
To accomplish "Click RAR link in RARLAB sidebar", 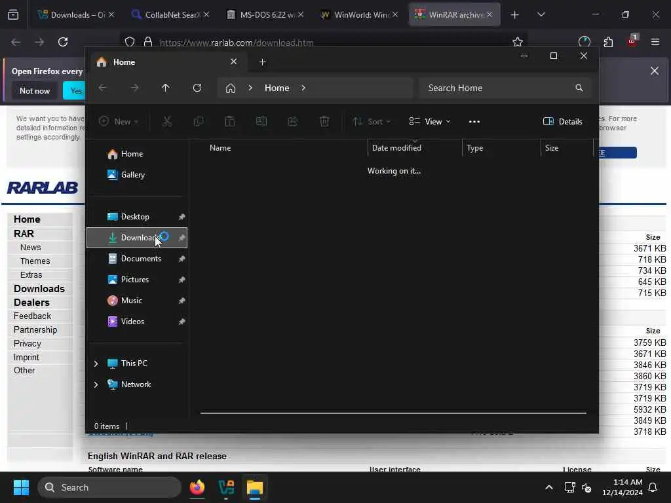I will pyautogui.click(x=24, y=234).
